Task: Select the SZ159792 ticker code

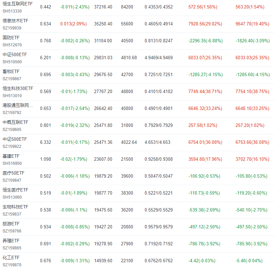Action: [x=12, y=113]
